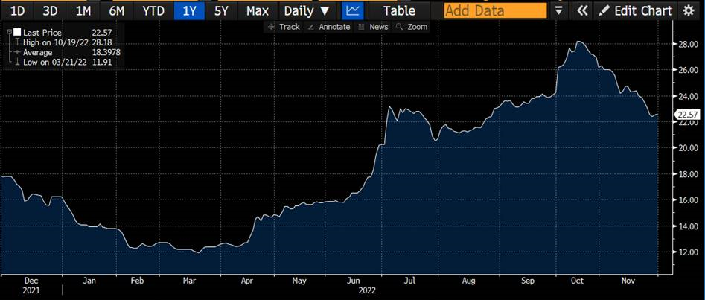The width and height of the screenshot is (705, 300).
Task: Switch to Table view
Action: (399, 10)
